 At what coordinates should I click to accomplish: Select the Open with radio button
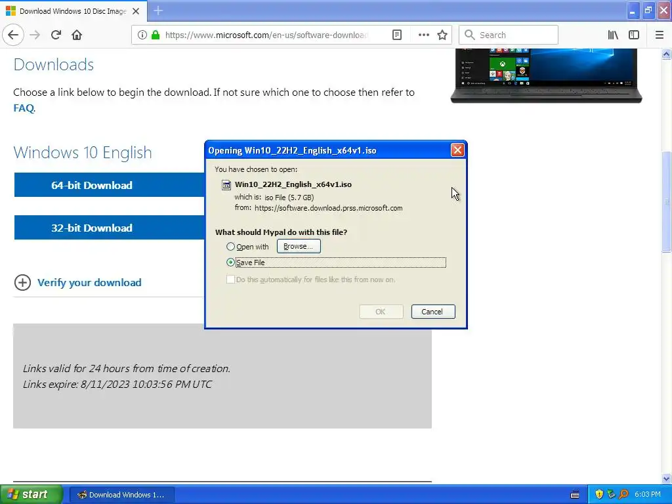230,247
